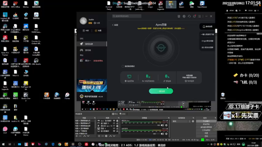Select scene 3 in the OBS scene list
The height and width of the screenshot is (147, 262).
(85, 126)
